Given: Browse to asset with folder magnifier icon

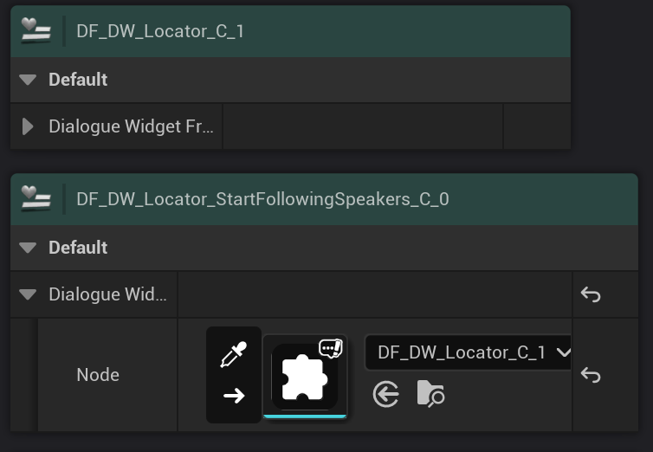Looking at the screenshot, I should (x=430, y=394).
